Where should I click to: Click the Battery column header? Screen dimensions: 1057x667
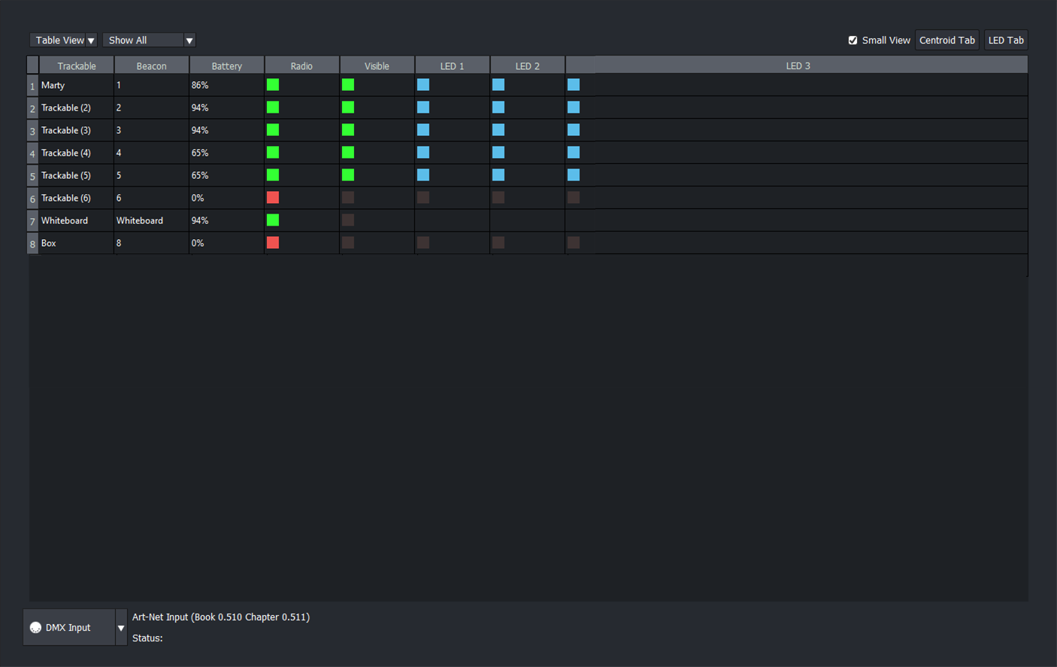pos(226,65)
